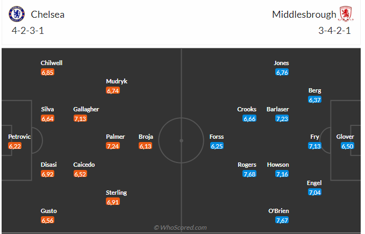Screen dimensions: 365x234
Task: Select Broja's 6,13 rating badge
Action: click(x=146, y=146)
